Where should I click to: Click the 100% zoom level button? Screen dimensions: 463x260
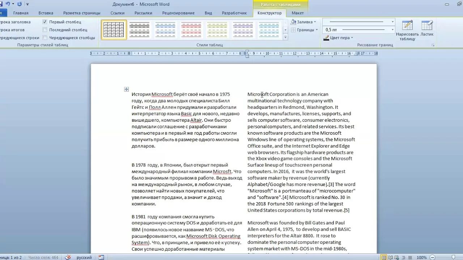421,257
